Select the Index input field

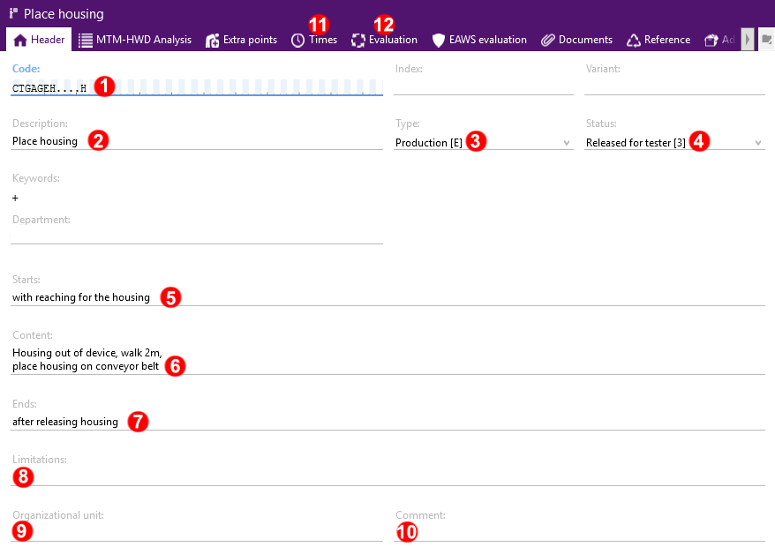click(483, 86)
